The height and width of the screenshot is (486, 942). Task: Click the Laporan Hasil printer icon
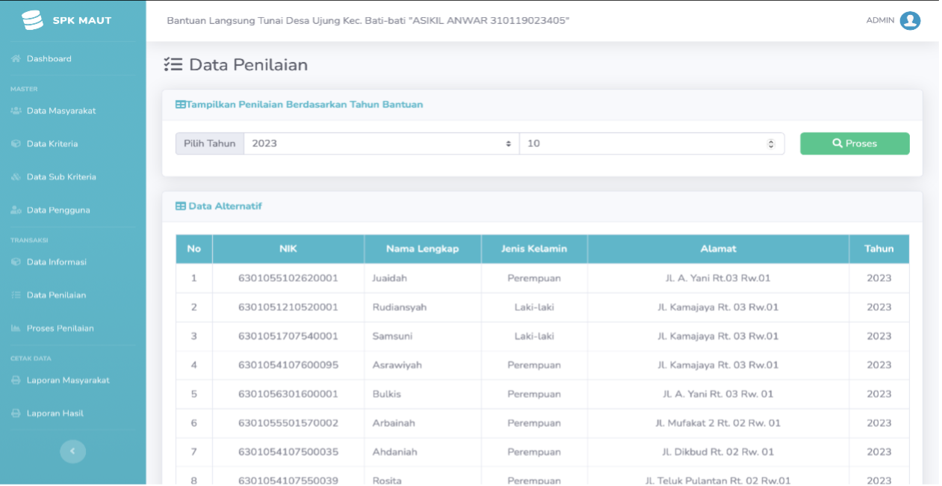pyautogui.click(x=16, y=413)
